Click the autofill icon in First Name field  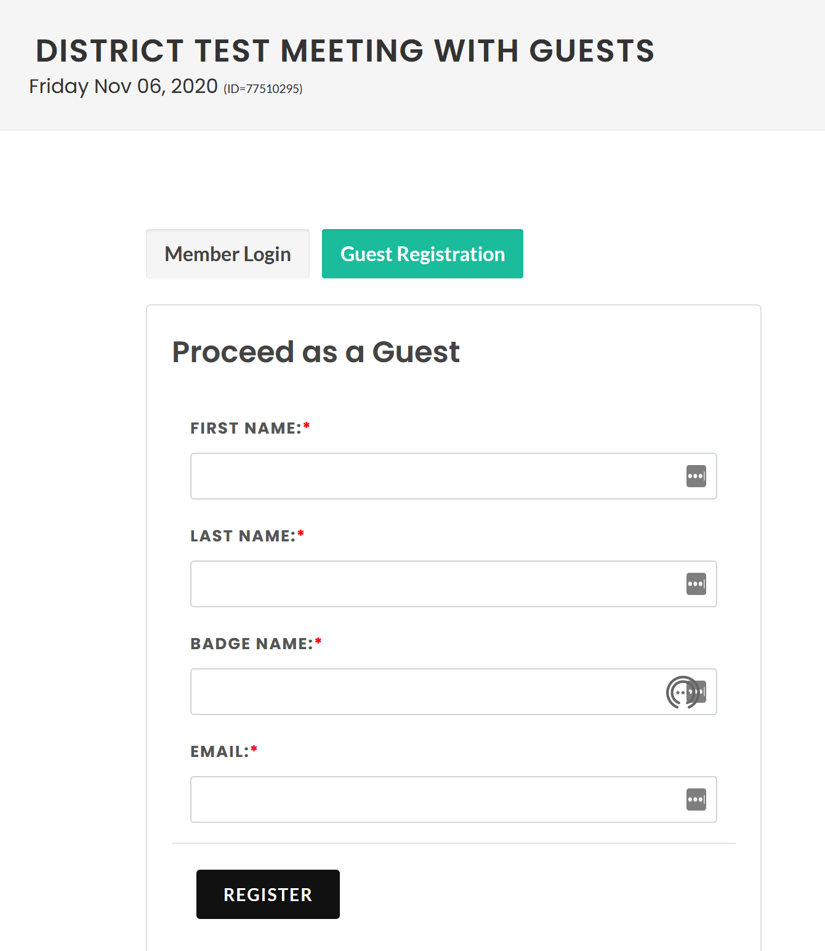click(696, 476)
